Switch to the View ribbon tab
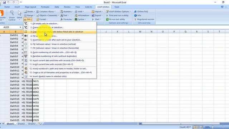Image resolution: width=229 pixels, height=129 pixels. [x=78, y=7]
